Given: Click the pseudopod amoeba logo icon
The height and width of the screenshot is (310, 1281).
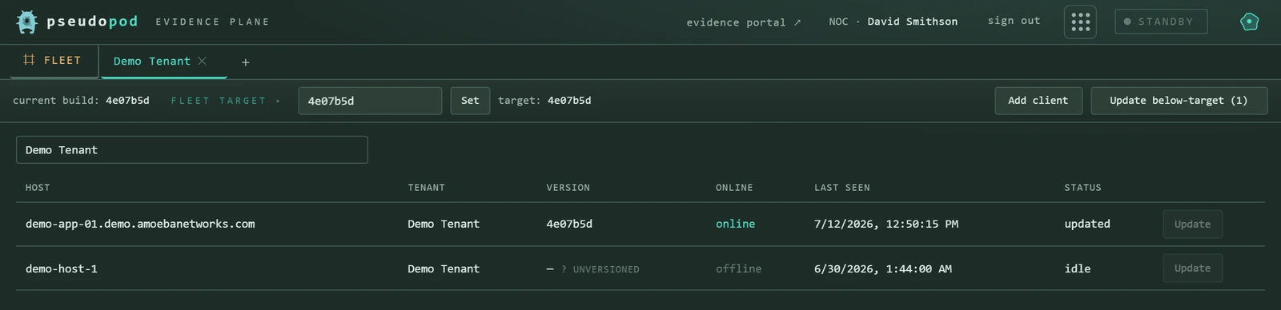Looking at the screenshot, I should (26, 22).
